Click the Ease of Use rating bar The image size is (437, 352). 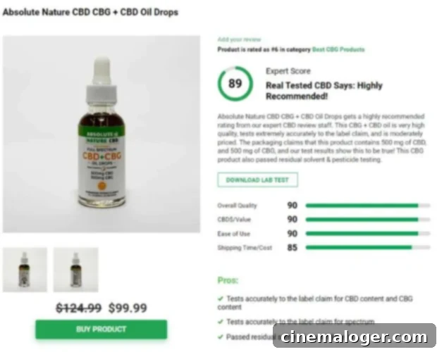click(368, 234)
